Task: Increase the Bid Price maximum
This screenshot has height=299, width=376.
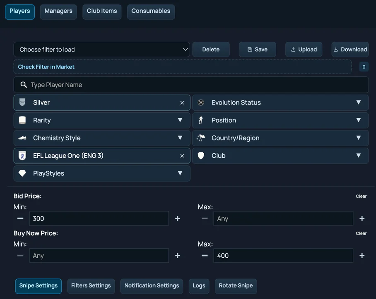Action: (x=362, y=218)
